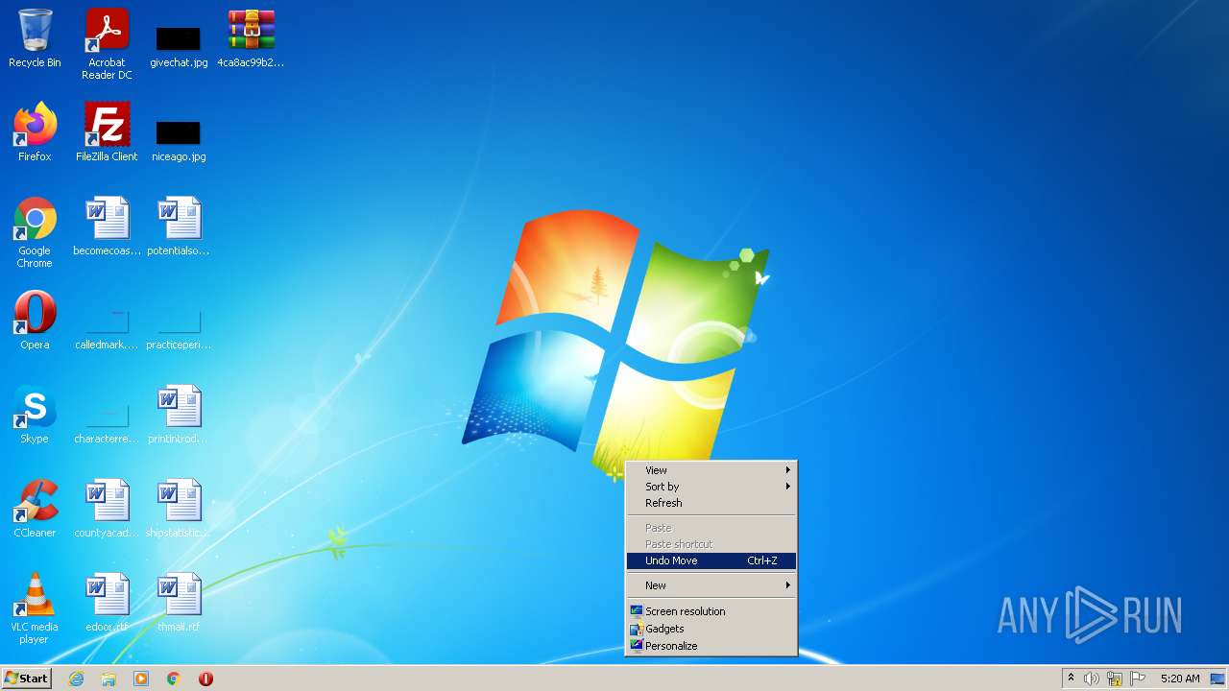Select the potentialso Word document
Viewport: 1229px width, 691px height.
[x=179, y=226]
